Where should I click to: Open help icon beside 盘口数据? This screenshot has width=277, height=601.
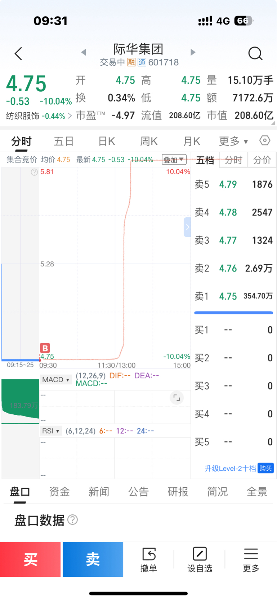(73, 520)
